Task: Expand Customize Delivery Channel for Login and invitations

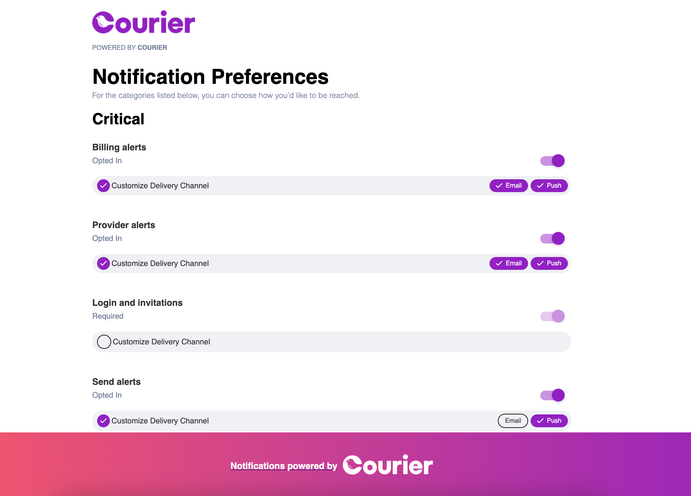Action: [x=104, y=341]
